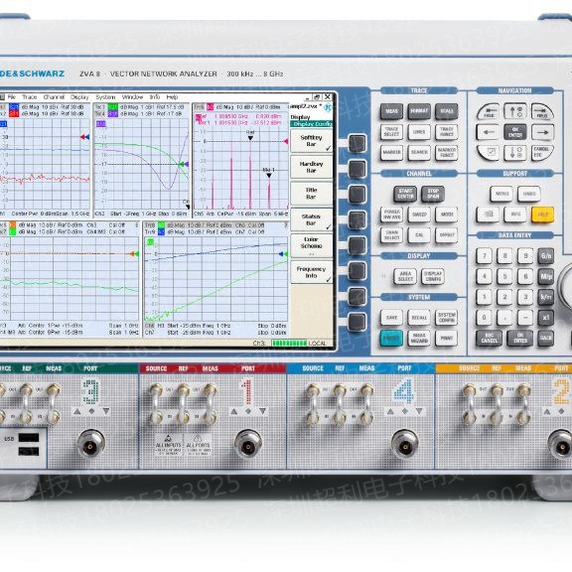Tap the up arrow navigation key

click(x=515, y=111)
